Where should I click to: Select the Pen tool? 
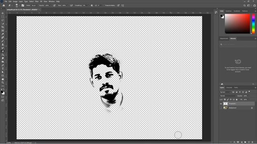3,65
